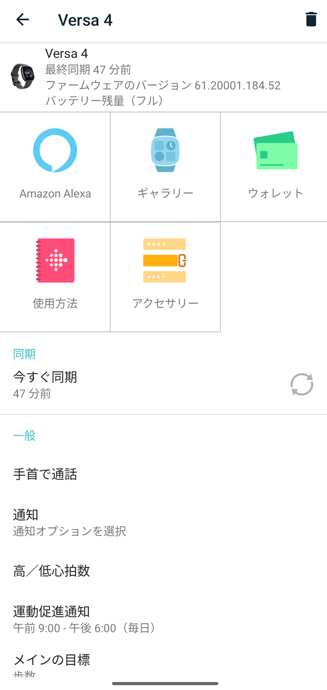Tap the bottom navigation gesture bar
Image resolution: width=327 pixels, height=690 pixels.
point(165,684)
